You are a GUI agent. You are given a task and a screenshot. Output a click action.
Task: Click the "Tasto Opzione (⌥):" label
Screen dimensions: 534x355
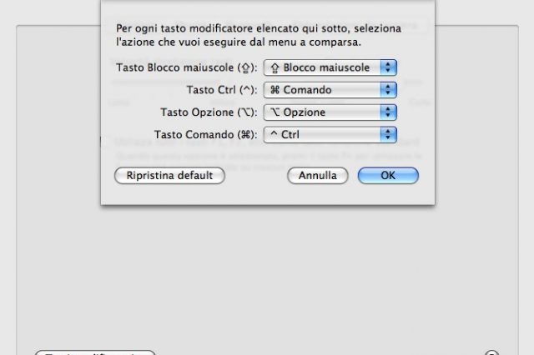click(207, 112)
